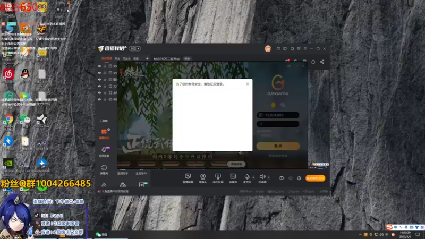Add a screen capture source
The image size is (425, 239).
click(x=188, y=178)
